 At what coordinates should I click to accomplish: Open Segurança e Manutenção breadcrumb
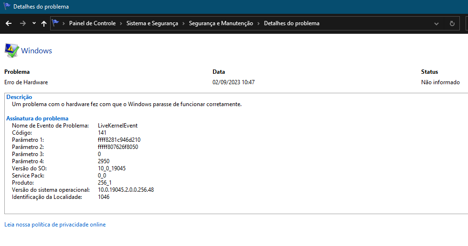[x=221, y=23]
